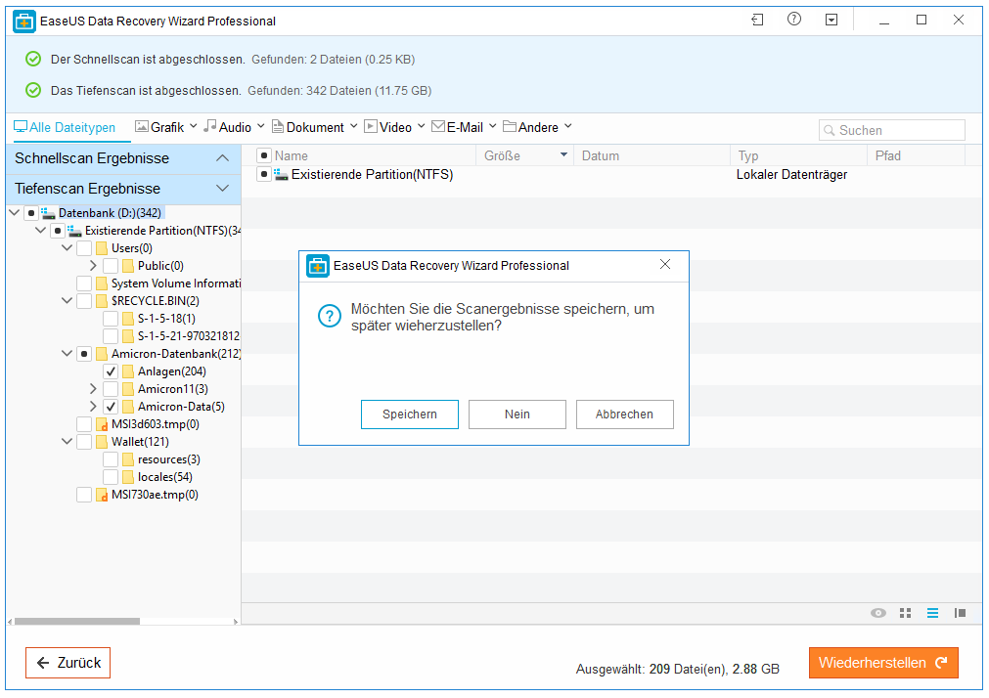Click the Wiederherstellen button
Image resolution: width=989 pixels, height=698 pixels.
[x=883, y=663]
